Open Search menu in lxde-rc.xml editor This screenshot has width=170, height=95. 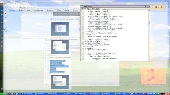pyautogui.click(x=88, y=8)
